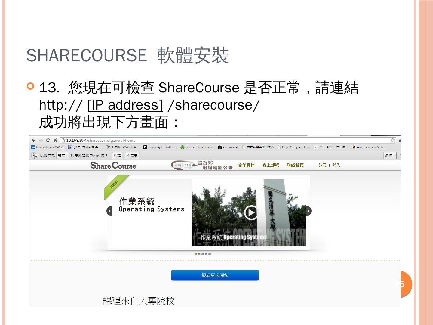433x325 pixels.
Task: Play the Operating Systems video
Action: pos(251,213)
